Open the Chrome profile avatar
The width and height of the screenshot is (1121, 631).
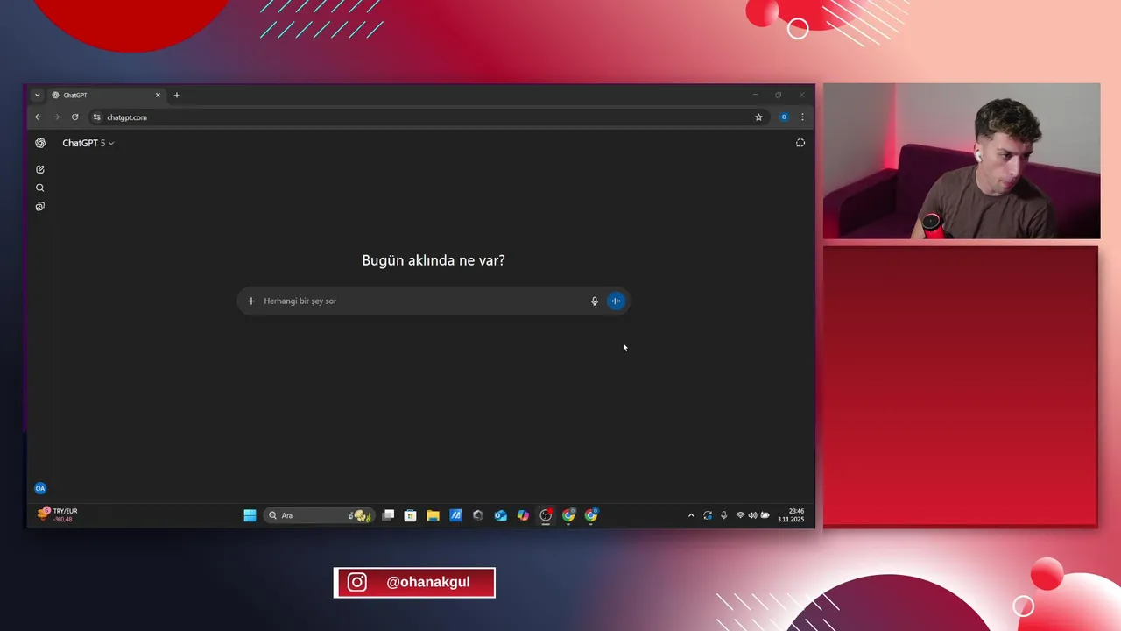click(784, 117)
